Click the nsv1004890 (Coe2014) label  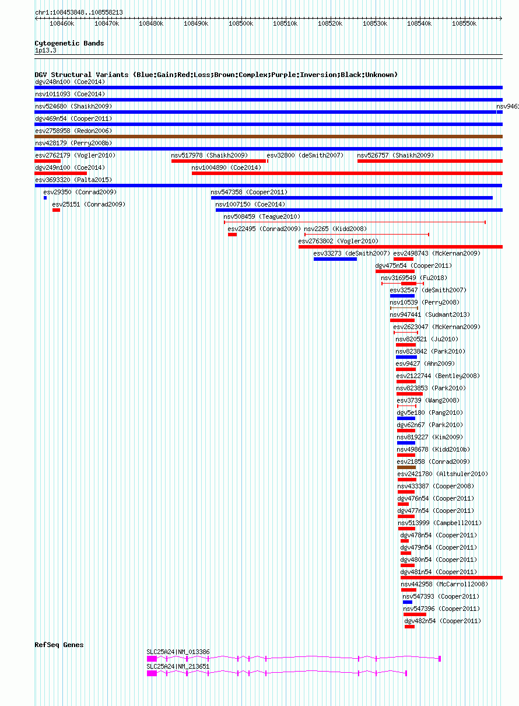(226, 167)
